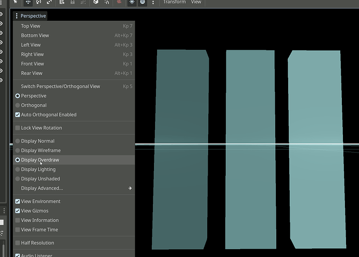Click the lock selected node icon

pyautogui.click(x=72, y=2)
